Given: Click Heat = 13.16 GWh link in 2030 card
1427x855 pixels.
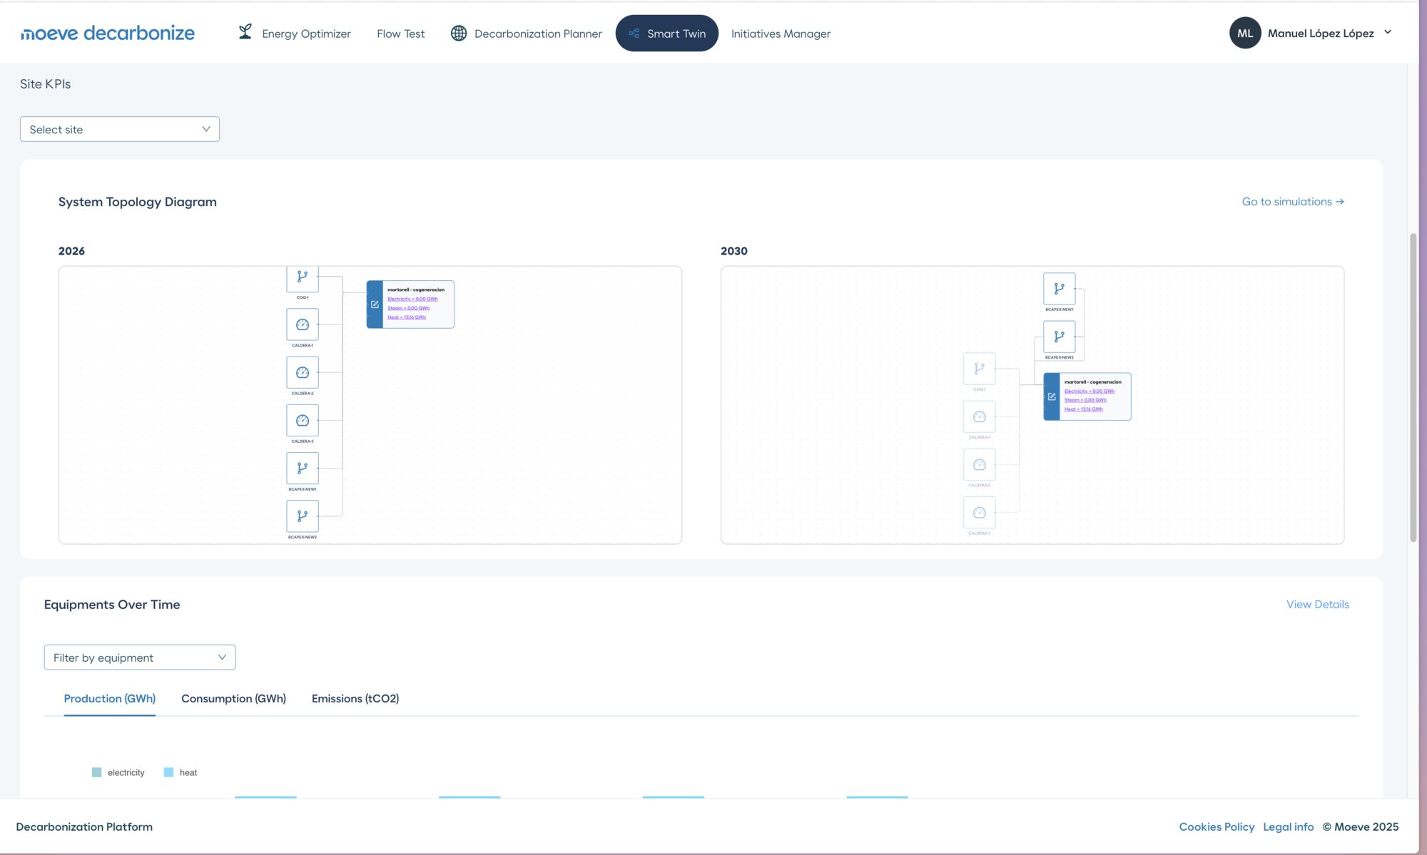Looking at the screenshot, I should (1083, 409).
